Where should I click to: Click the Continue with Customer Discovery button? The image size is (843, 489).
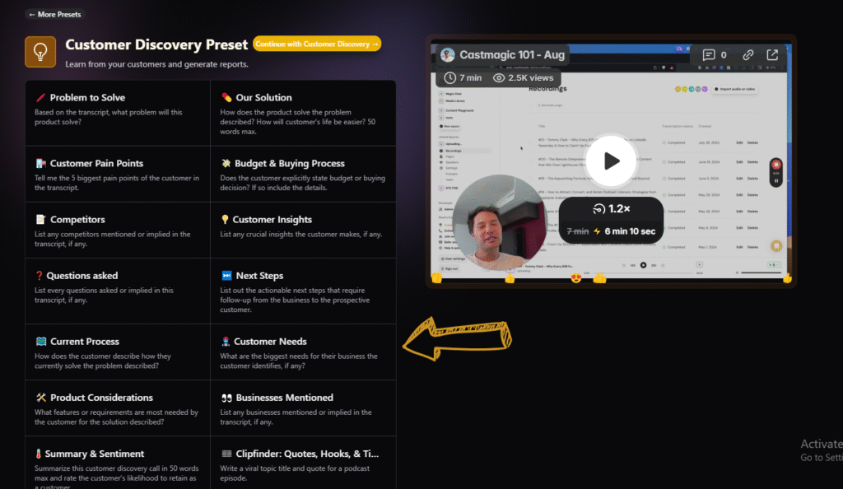[x=316, y=44]
